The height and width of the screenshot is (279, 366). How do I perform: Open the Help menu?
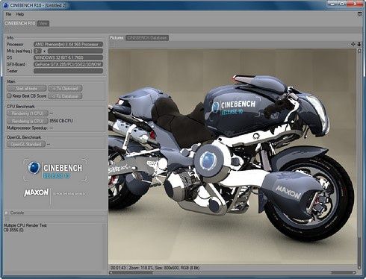(x=20, y=14)
